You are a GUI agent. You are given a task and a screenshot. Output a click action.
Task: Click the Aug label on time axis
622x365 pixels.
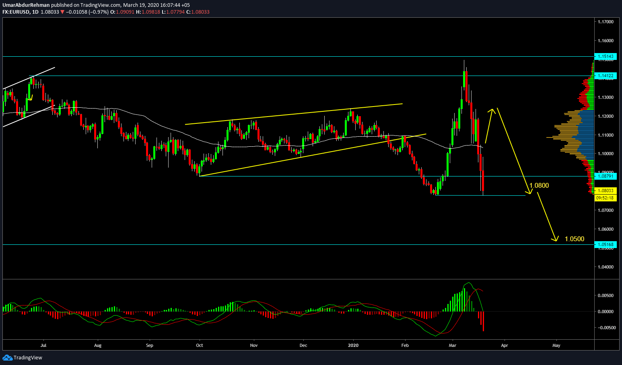(x=98, y=345)
